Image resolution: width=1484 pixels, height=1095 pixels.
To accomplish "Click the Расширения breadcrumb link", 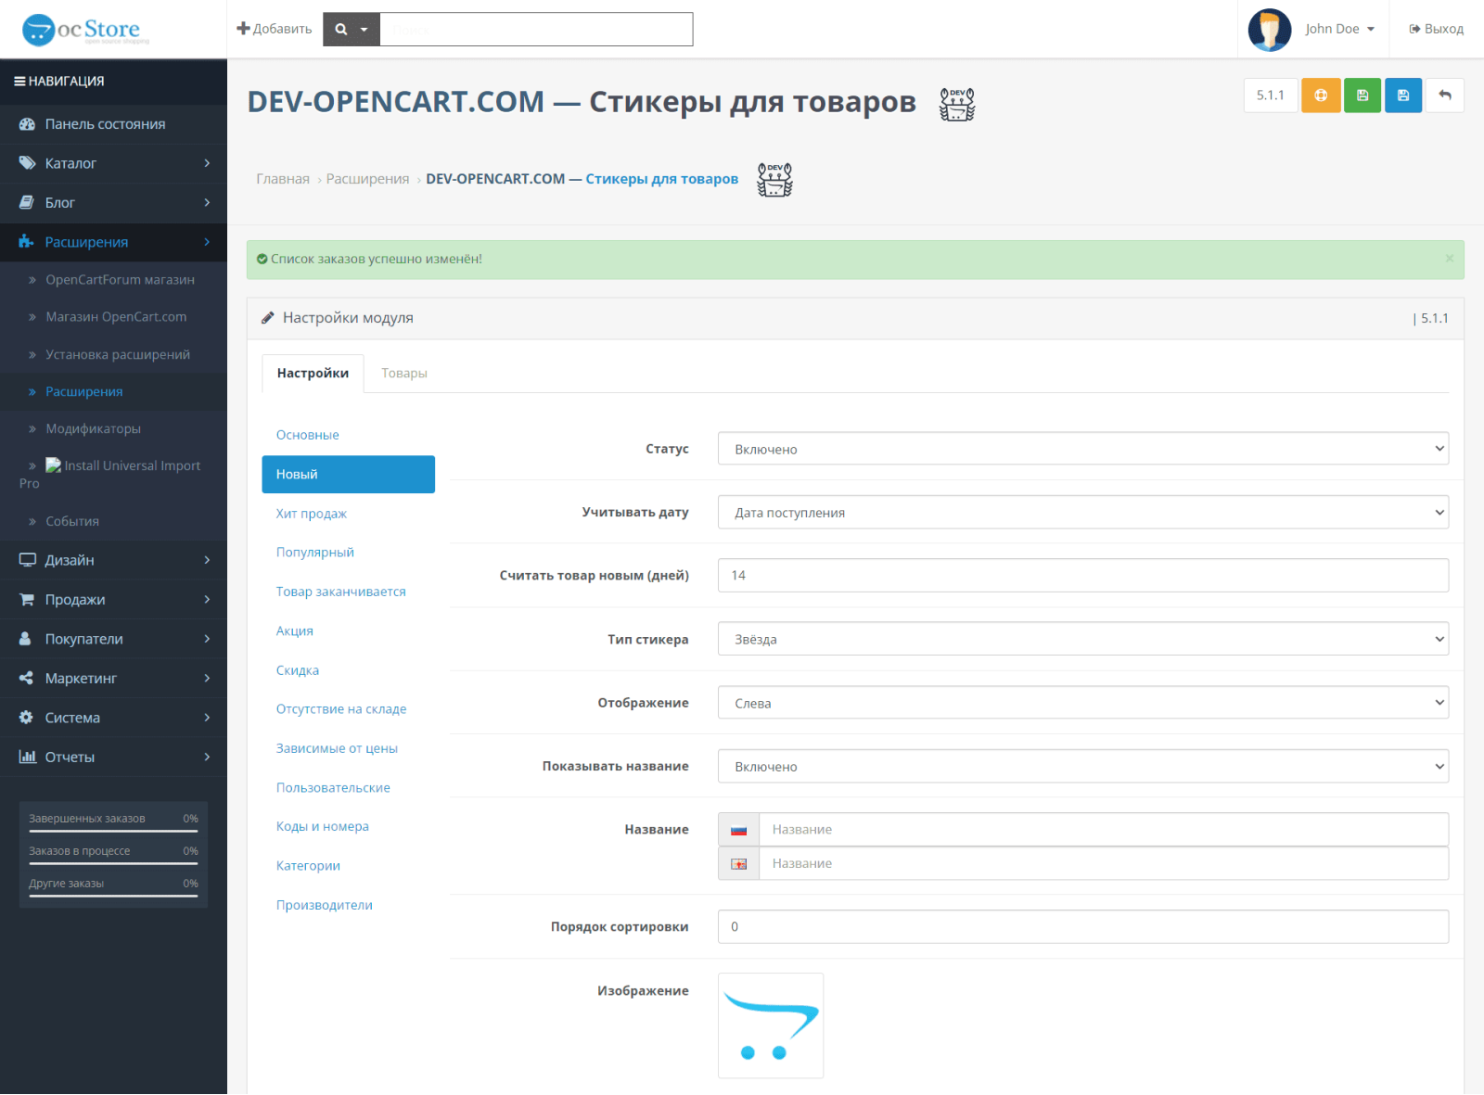I will pos(367,179).
